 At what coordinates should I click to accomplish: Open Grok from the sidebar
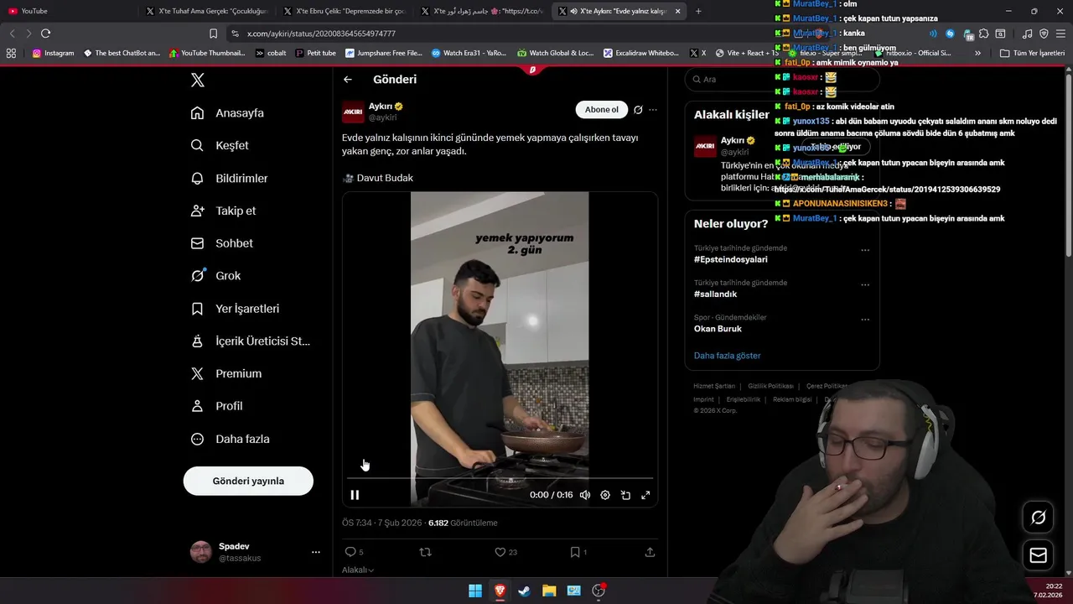click(x=215, y=275)
